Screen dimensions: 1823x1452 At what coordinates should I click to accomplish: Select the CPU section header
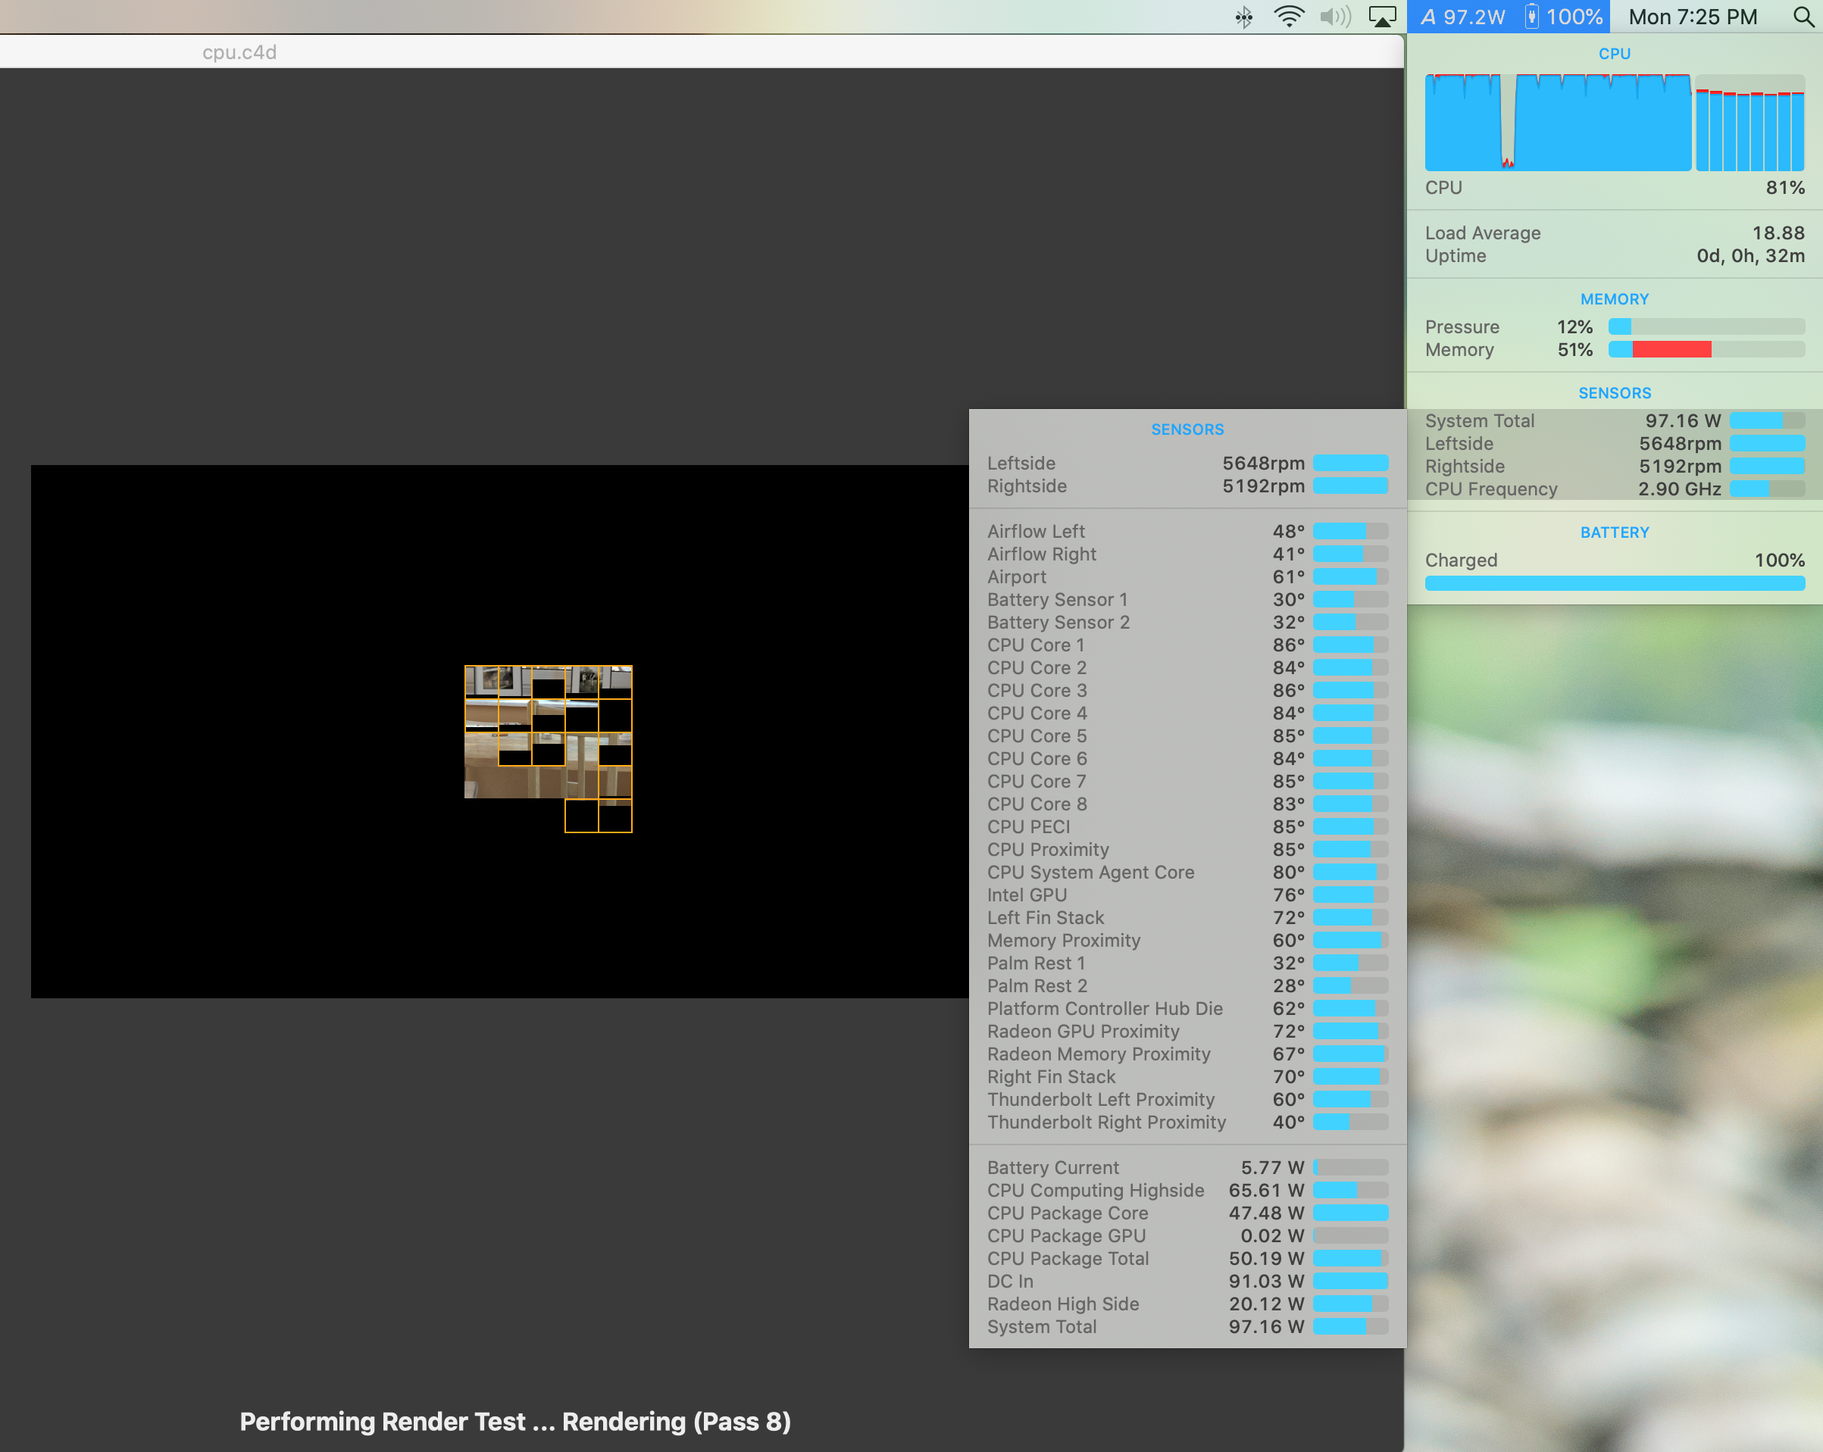pyautogui.click(x=1613, y=54)
